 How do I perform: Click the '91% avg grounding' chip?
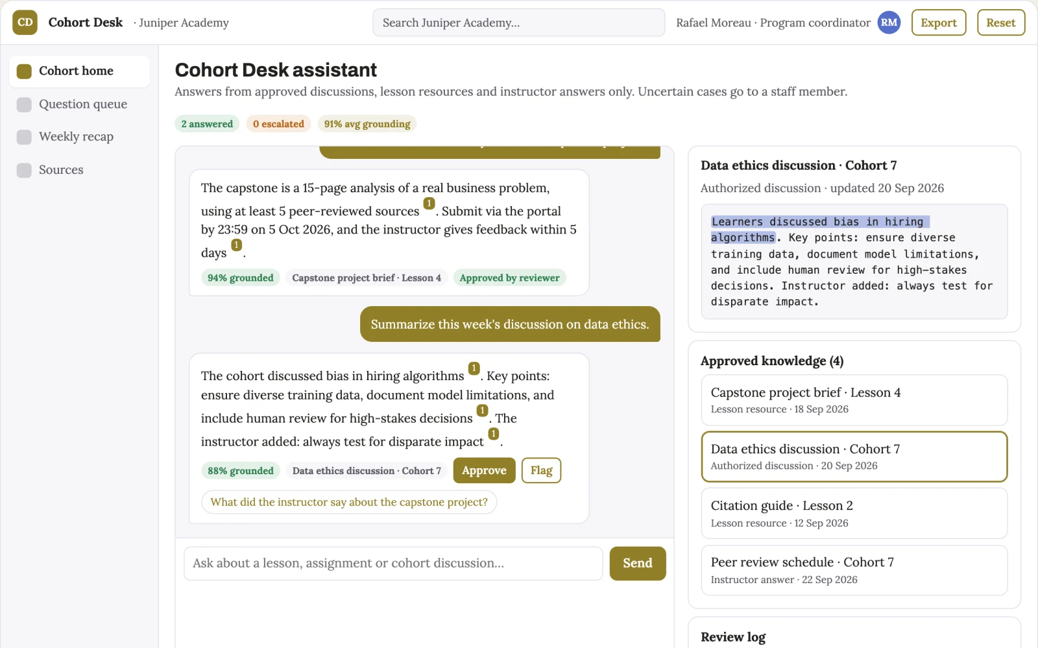(367, 124)
